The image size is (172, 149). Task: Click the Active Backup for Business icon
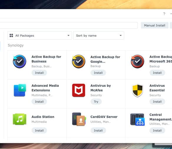tap(19, 62)
